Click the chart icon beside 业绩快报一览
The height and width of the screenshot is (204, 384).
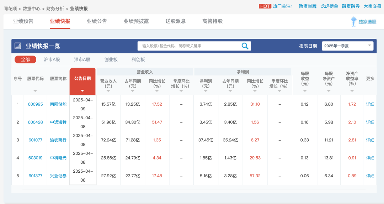[x=18, y=46]
